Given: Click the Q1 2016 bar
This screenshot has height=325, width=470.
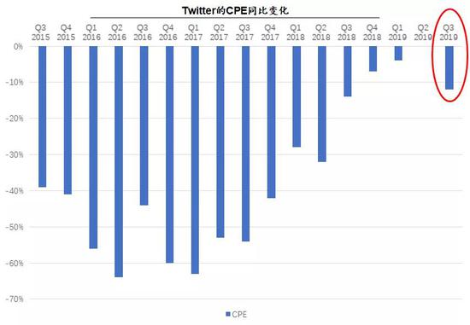Looking at the screenshot, I should pyautogui.click(x=93, y=148).
